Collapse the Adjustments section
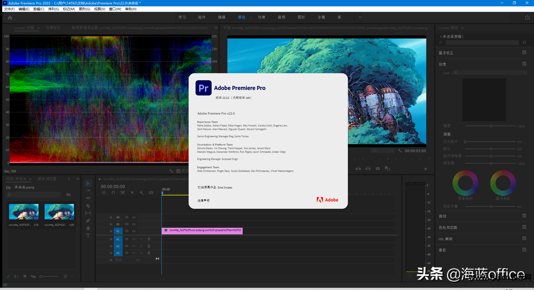 [440, 134]
